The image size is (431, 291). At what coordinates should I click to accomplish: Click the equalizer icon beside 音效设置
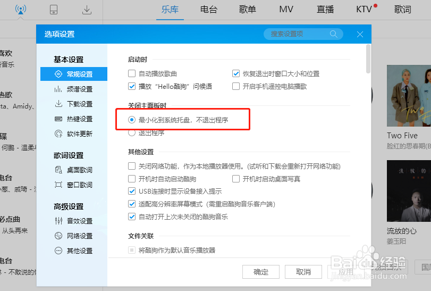[58, 221]
